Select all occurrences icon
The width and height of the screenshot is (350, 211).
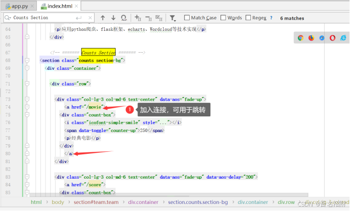point(159,18)
